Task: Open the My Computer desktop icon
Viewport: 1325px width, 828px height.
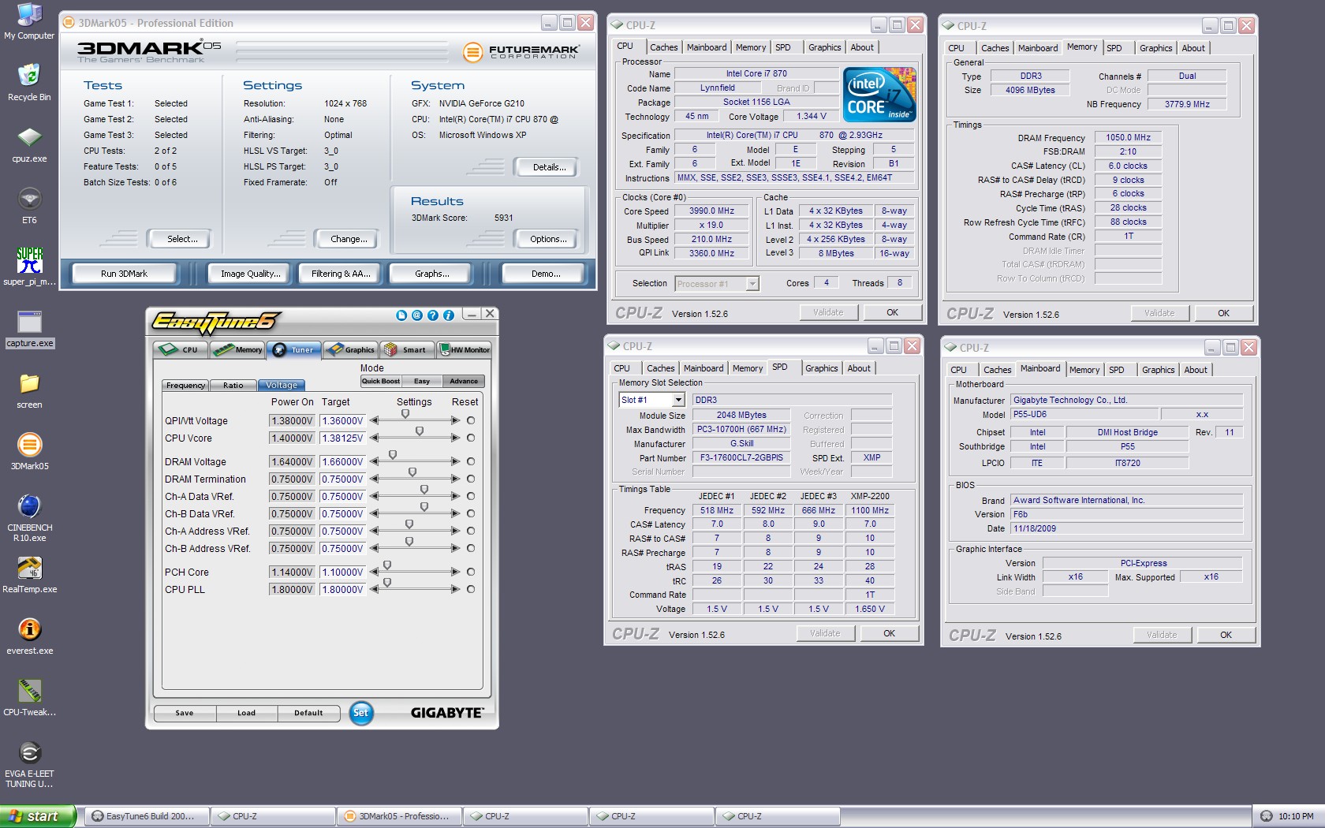Action: click(x=29, y=21)
